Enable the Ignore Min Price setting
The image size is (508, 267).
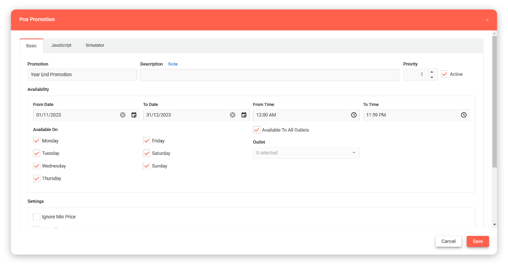36,217
